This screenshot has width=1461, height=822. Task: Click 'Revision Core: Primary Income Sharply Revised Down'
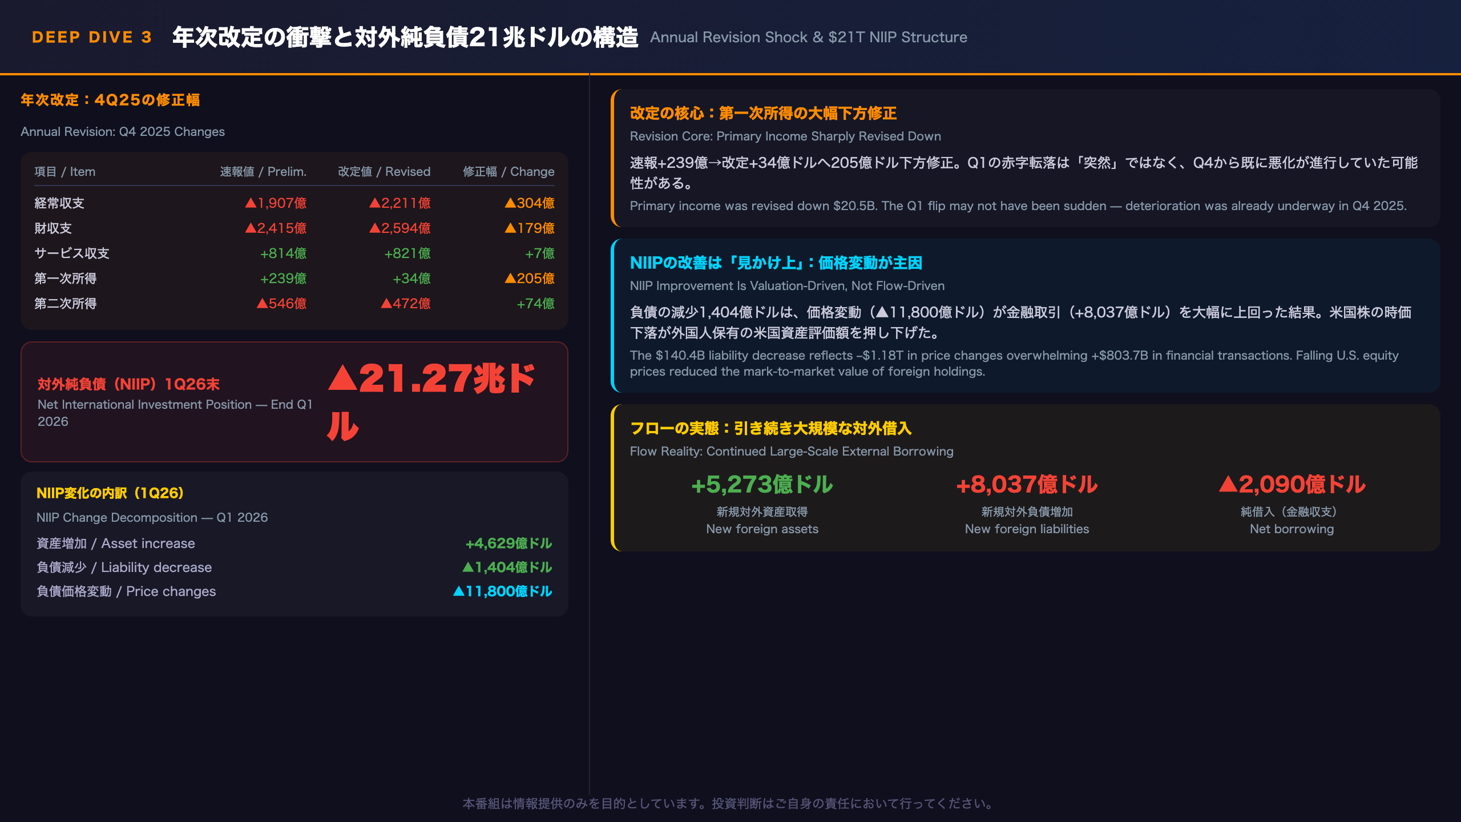[x=785, y=136]
